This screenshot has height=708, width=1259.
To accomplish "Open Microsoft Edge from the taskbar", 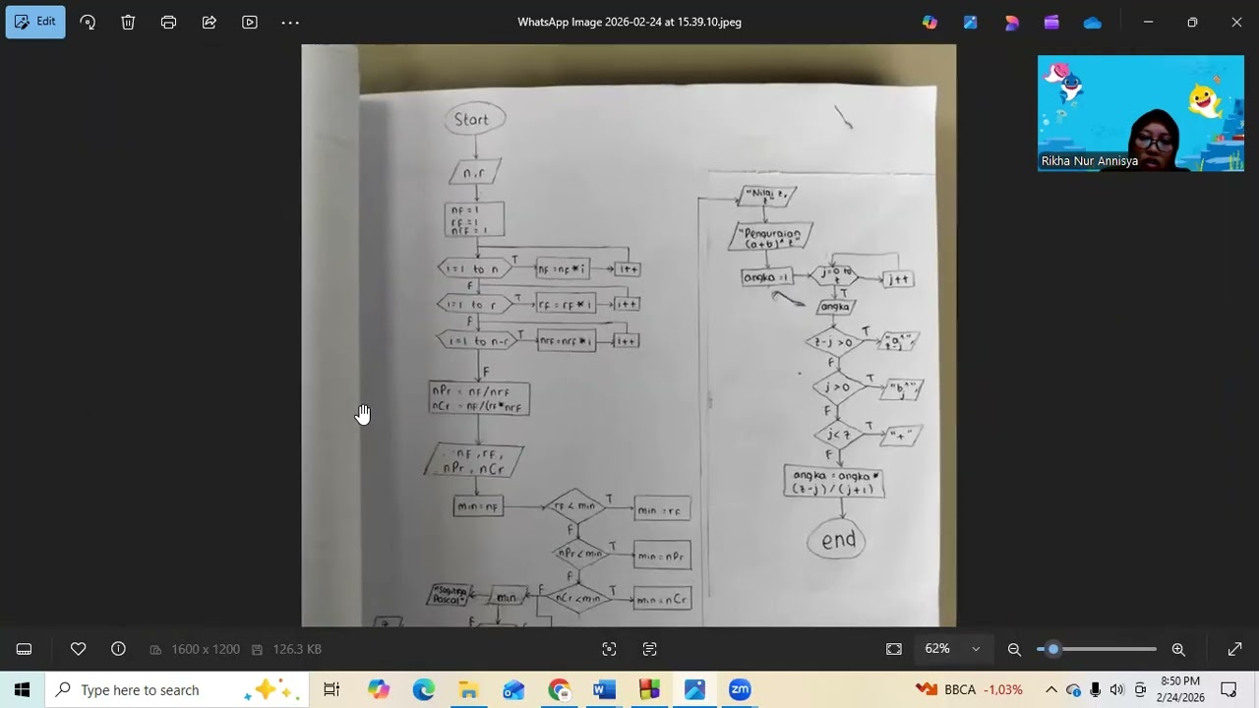I will tap(423, 689).
